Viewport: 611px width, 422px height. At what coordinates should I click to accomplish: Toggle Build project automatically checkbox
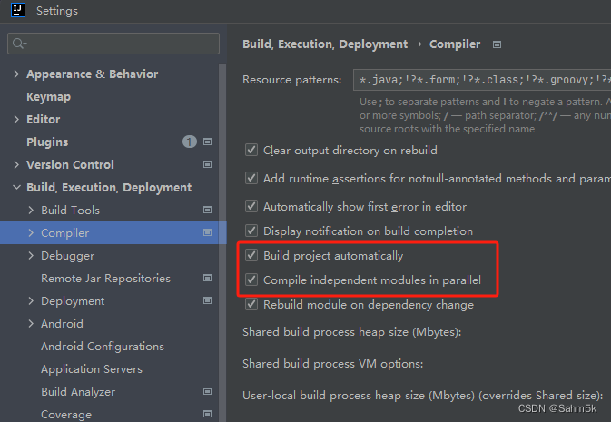pos(251,256)
